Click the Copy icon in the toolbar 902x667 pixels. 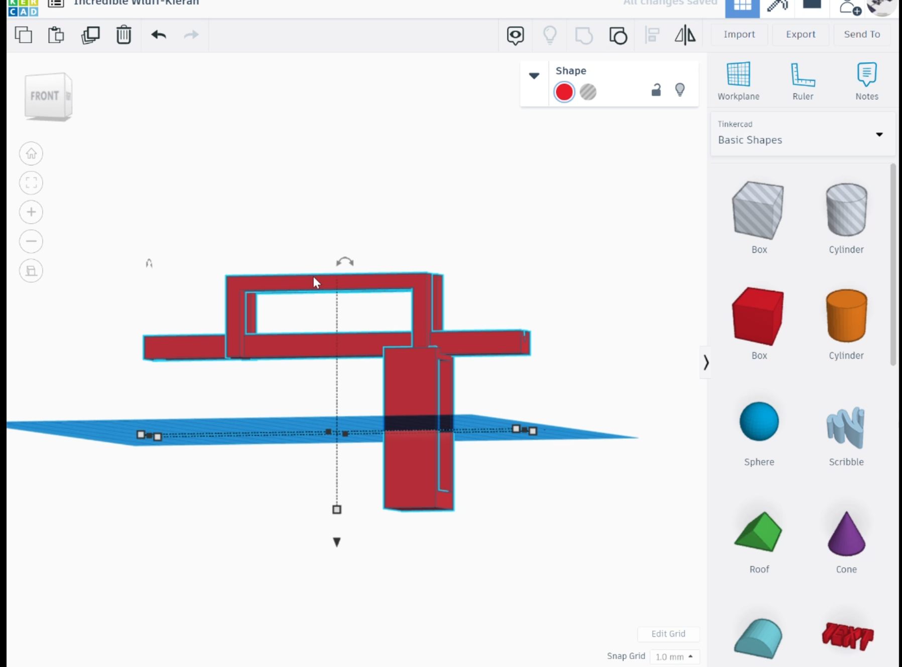click(x=24, y=35)
